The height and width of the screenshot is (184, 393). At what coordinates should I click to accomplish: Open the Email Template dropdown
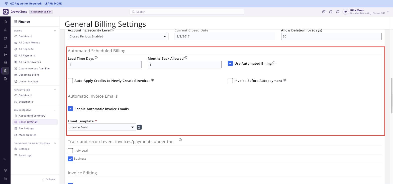point(102,127)
